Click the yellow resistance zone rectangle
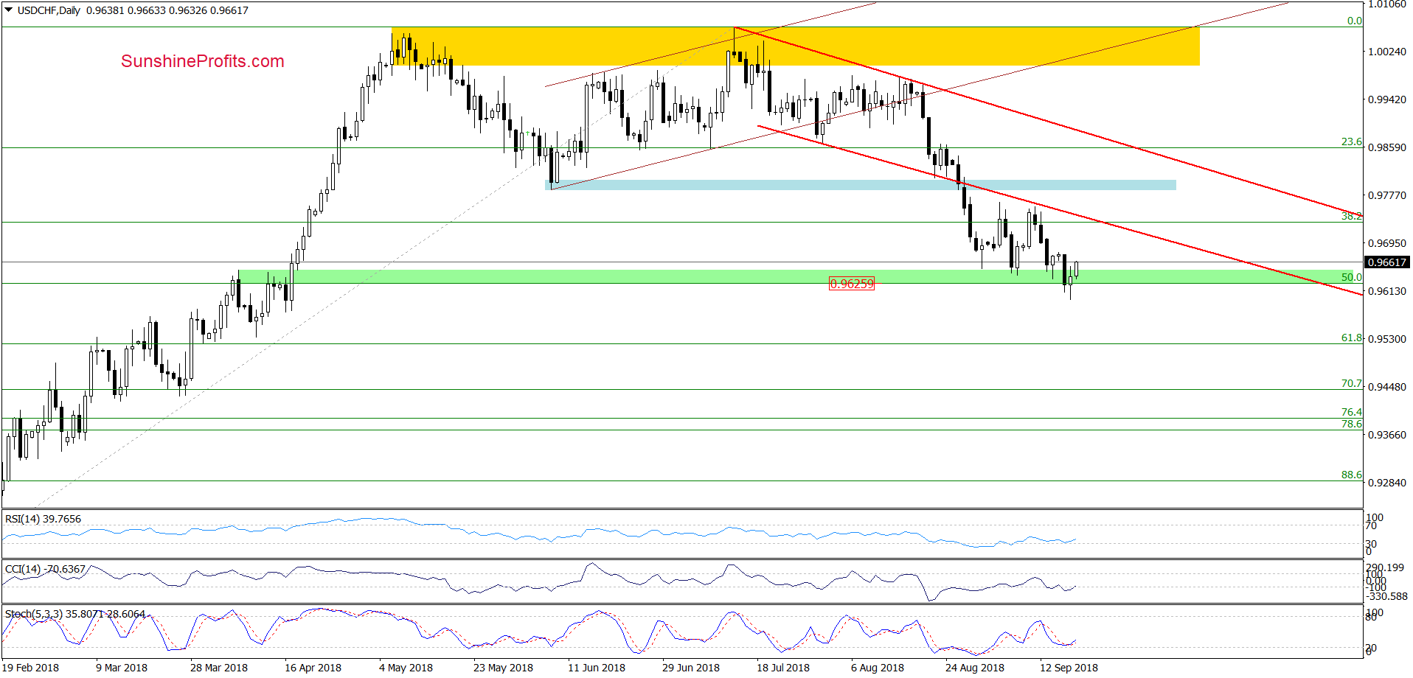1413x678 pixels. 795,46
